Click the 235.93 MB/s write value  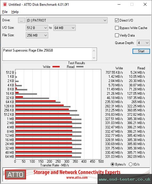[x=114, y=102]
